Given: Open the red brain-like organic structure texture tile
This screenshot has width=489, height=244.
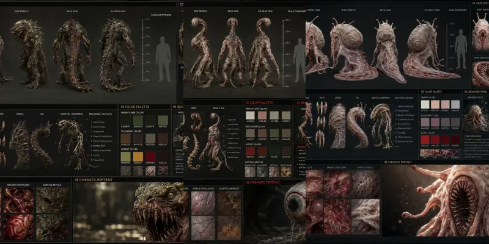Looking at the screenshot, I should [18, 227].
